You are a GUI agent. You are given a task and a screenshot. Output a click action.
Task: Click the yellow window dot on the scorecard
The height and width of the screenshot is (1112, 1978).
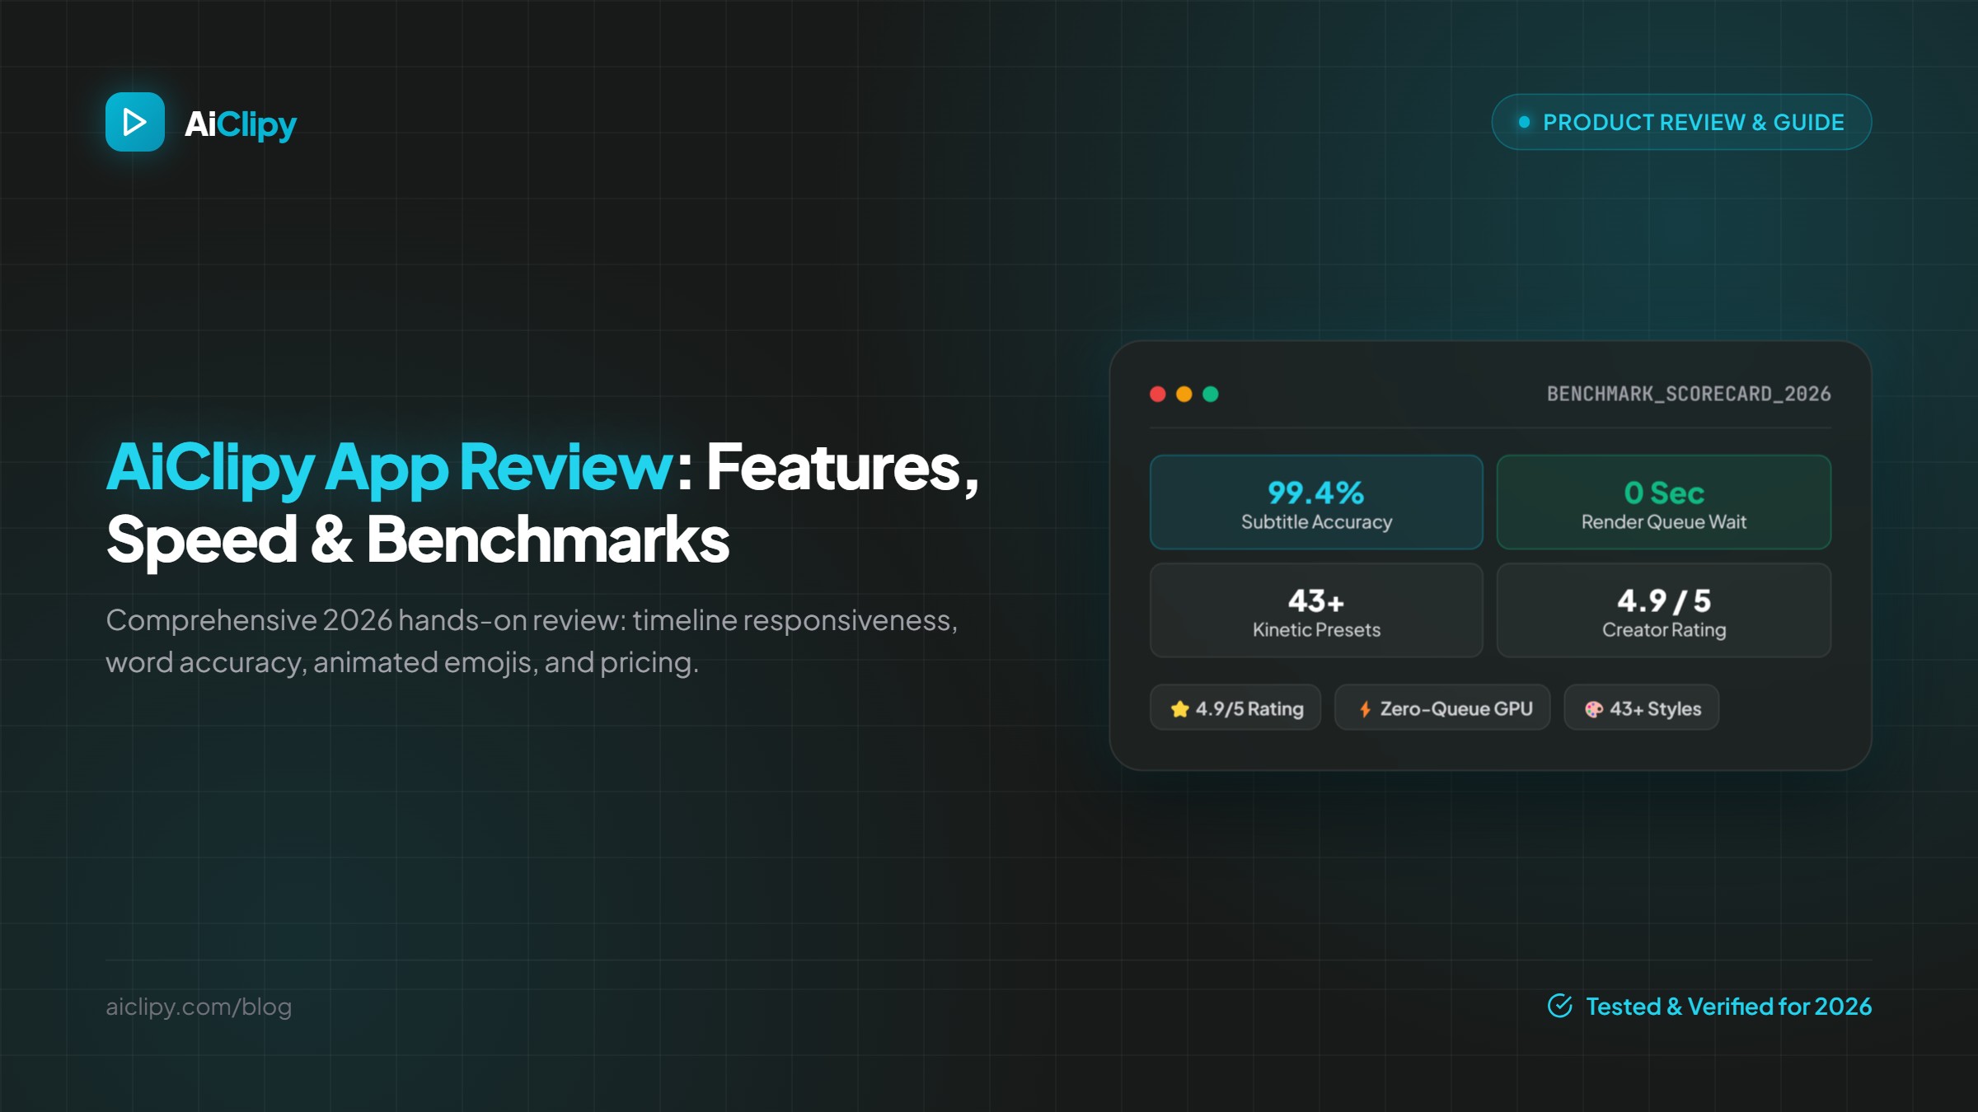pyautogui.click(x=1184, y=394)
